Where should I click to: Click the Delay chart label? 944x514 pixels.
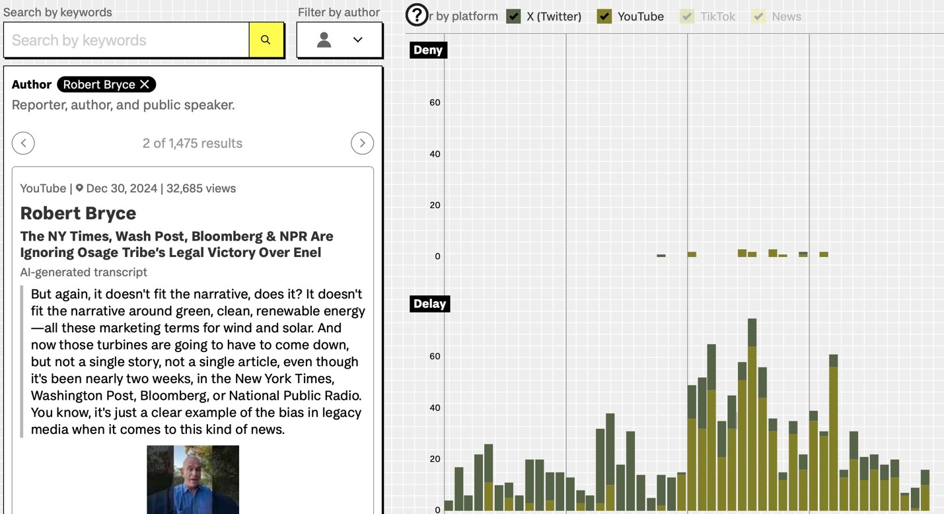[x=429, y=304]
